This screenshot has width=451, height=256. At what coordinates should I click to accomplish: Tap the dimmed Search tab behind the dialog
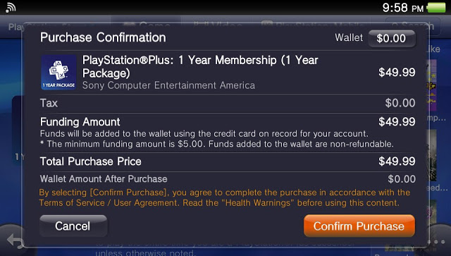pyautogui.click(x=413, y=26)
